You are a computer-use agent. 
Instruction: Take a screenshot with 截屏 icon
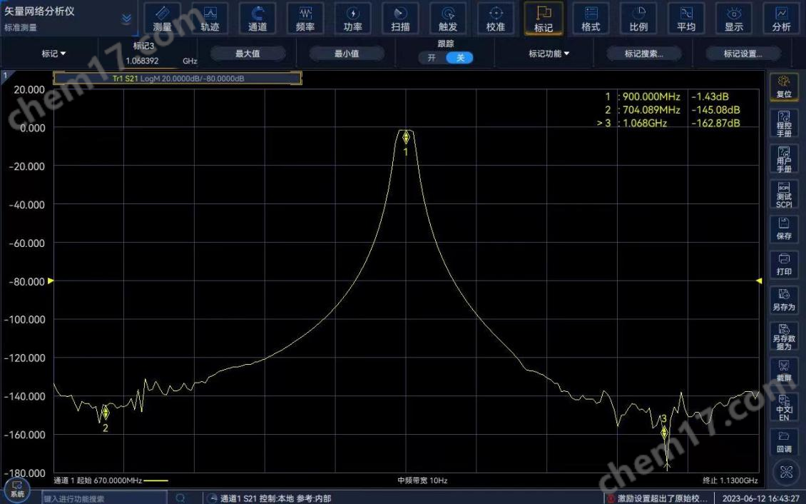pos(784,370)
